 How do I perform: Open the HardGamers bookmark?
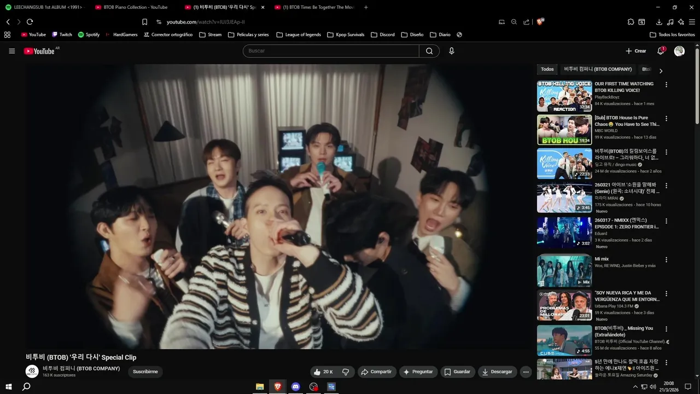click(x=121, y=34)
